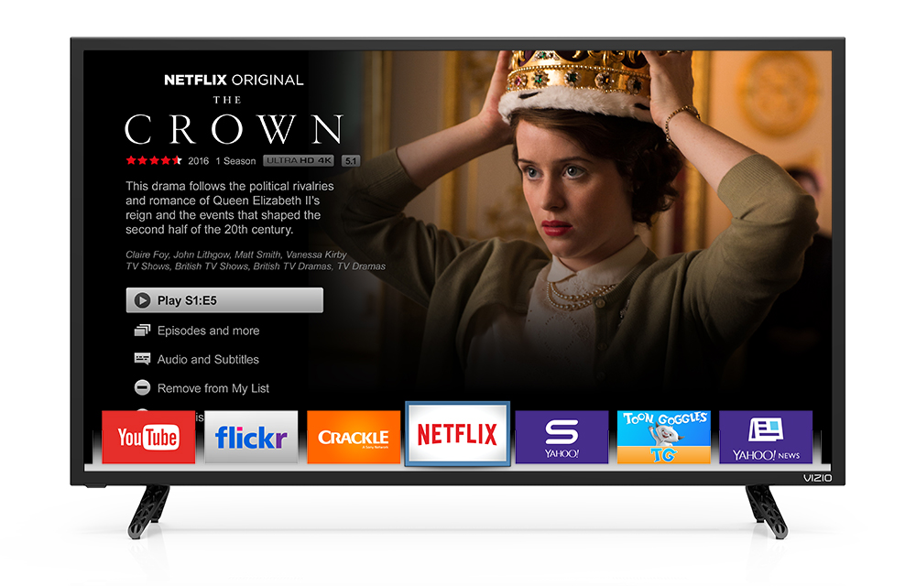Click the minus icon for My List
This screenshot has height=586, width=916.
tap(142, 387)
